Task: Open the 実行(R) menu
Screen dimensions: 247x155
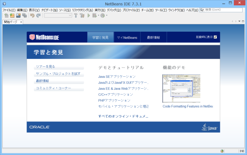Action: click(100, 10)
